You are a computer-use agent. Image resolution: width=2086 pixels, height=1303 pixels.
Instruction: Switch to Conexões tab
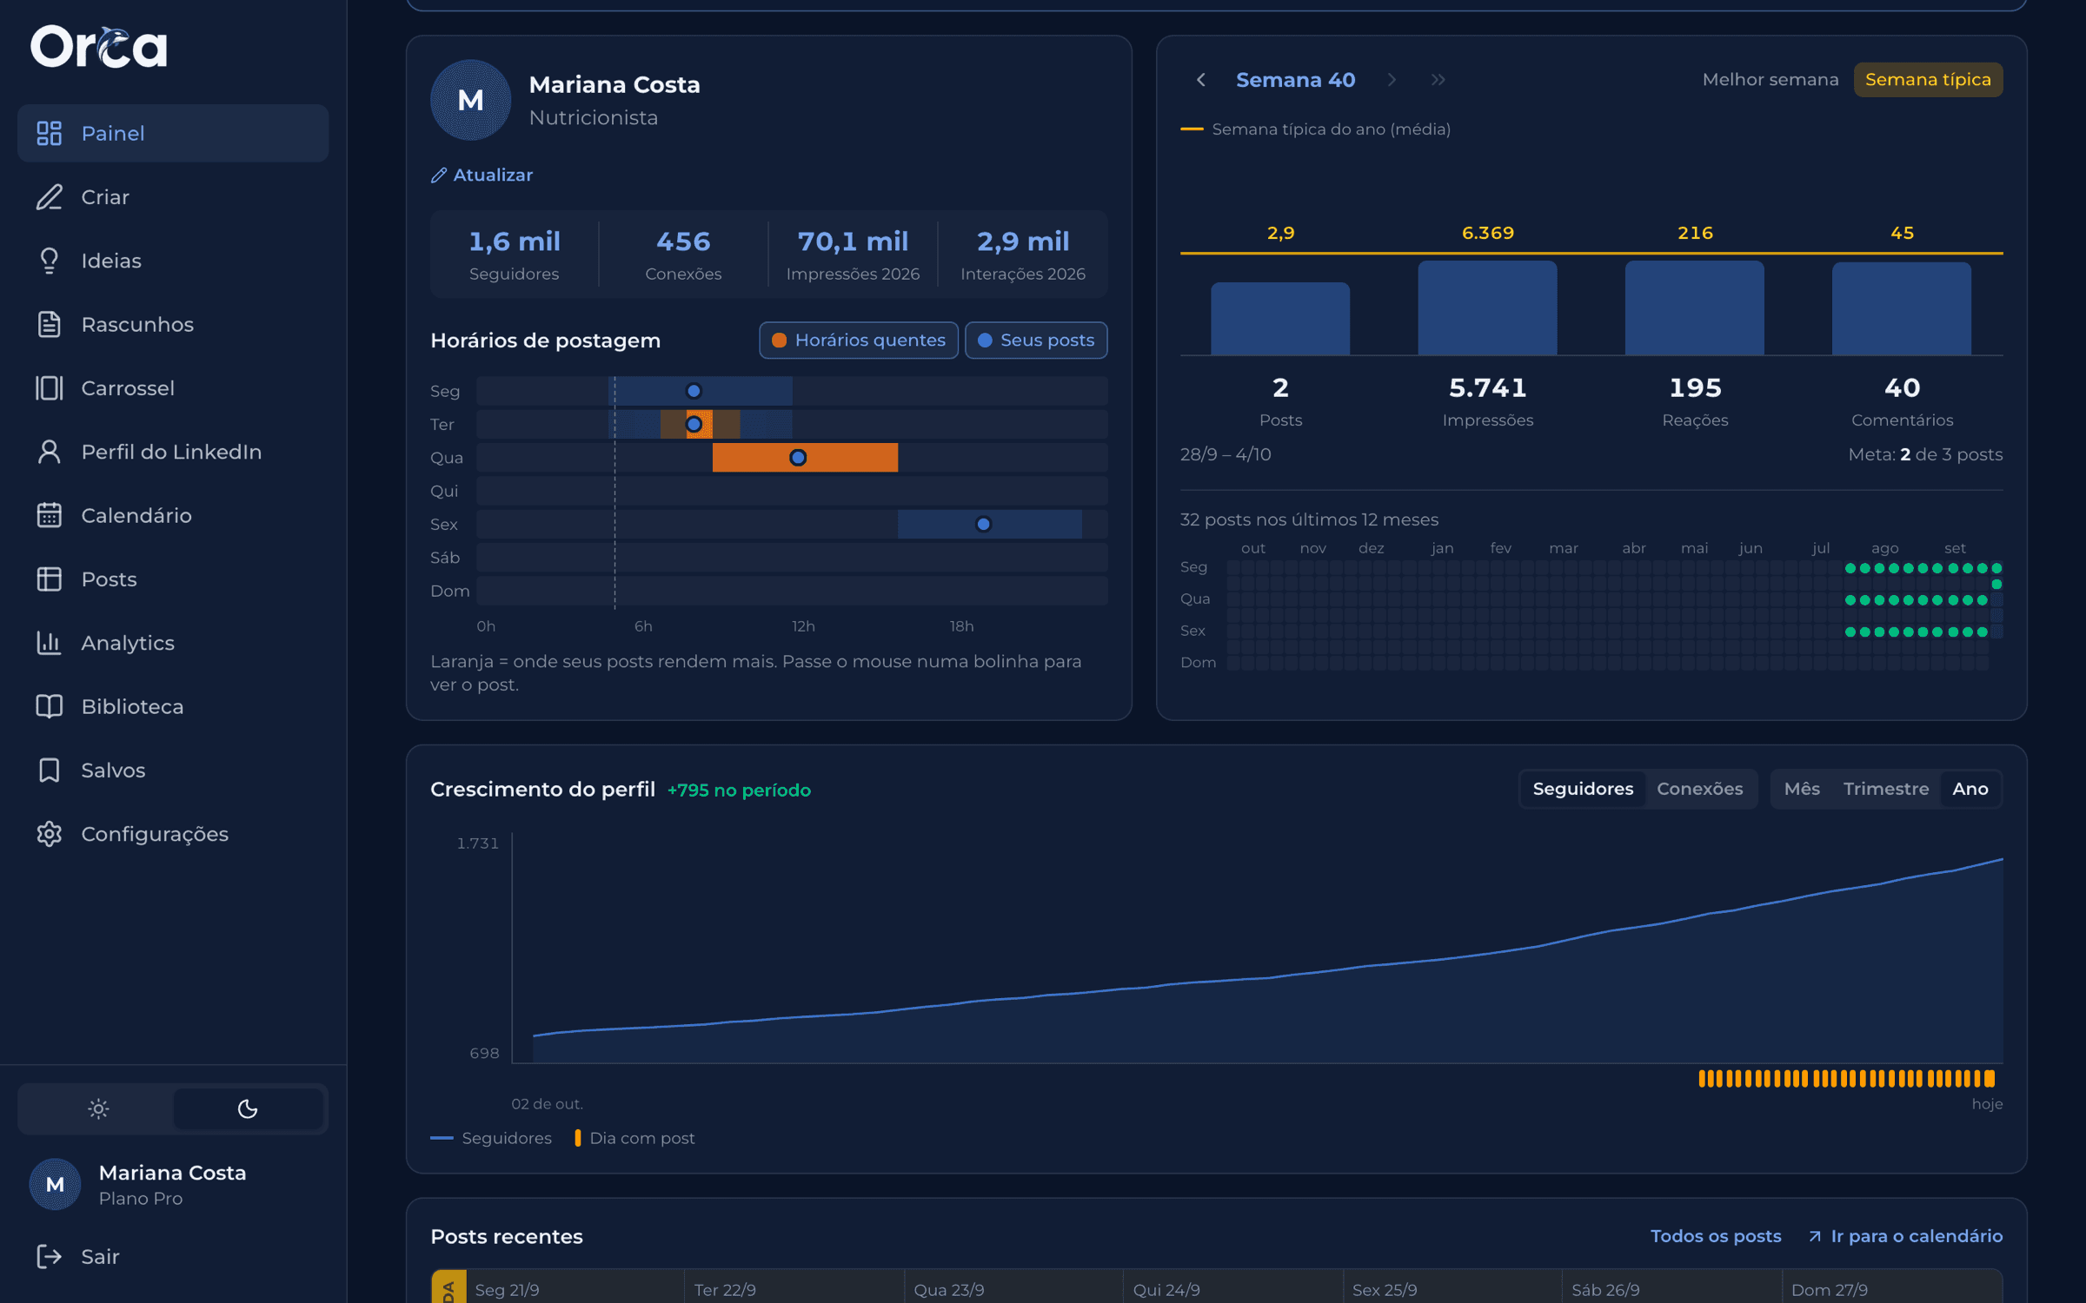pyautogui.click(x=1699, y=789)
